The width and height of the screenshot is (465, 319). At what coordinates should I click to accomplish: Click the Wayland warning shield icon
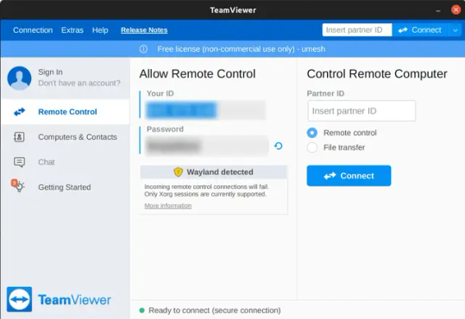(x=179, y=172)
